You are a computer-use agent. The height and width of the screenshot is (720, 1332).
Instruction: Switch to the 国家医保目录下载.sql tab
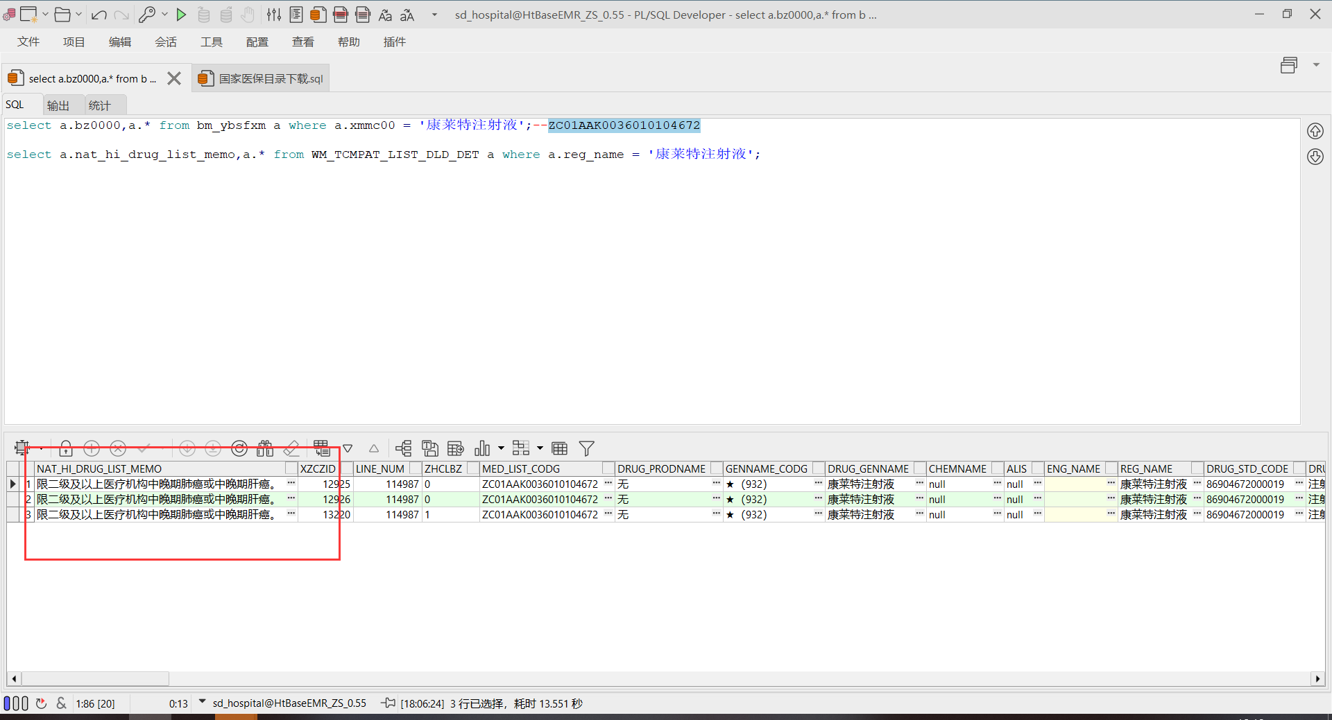[x=261, y=78]
